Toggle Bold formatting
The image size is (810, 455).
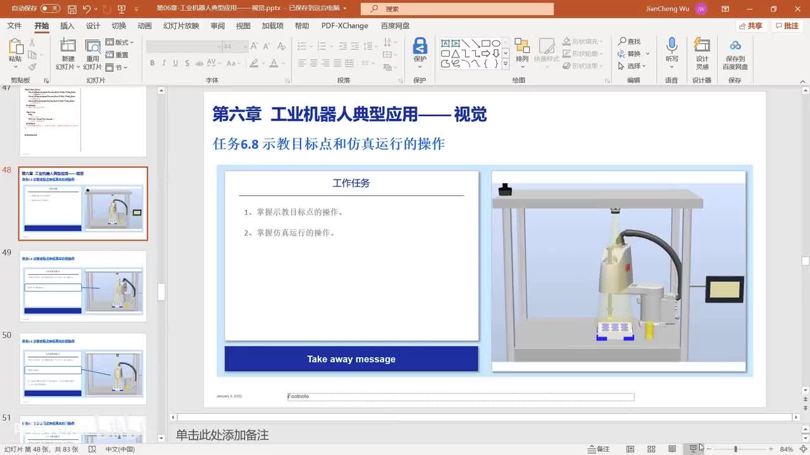point(152,63)
